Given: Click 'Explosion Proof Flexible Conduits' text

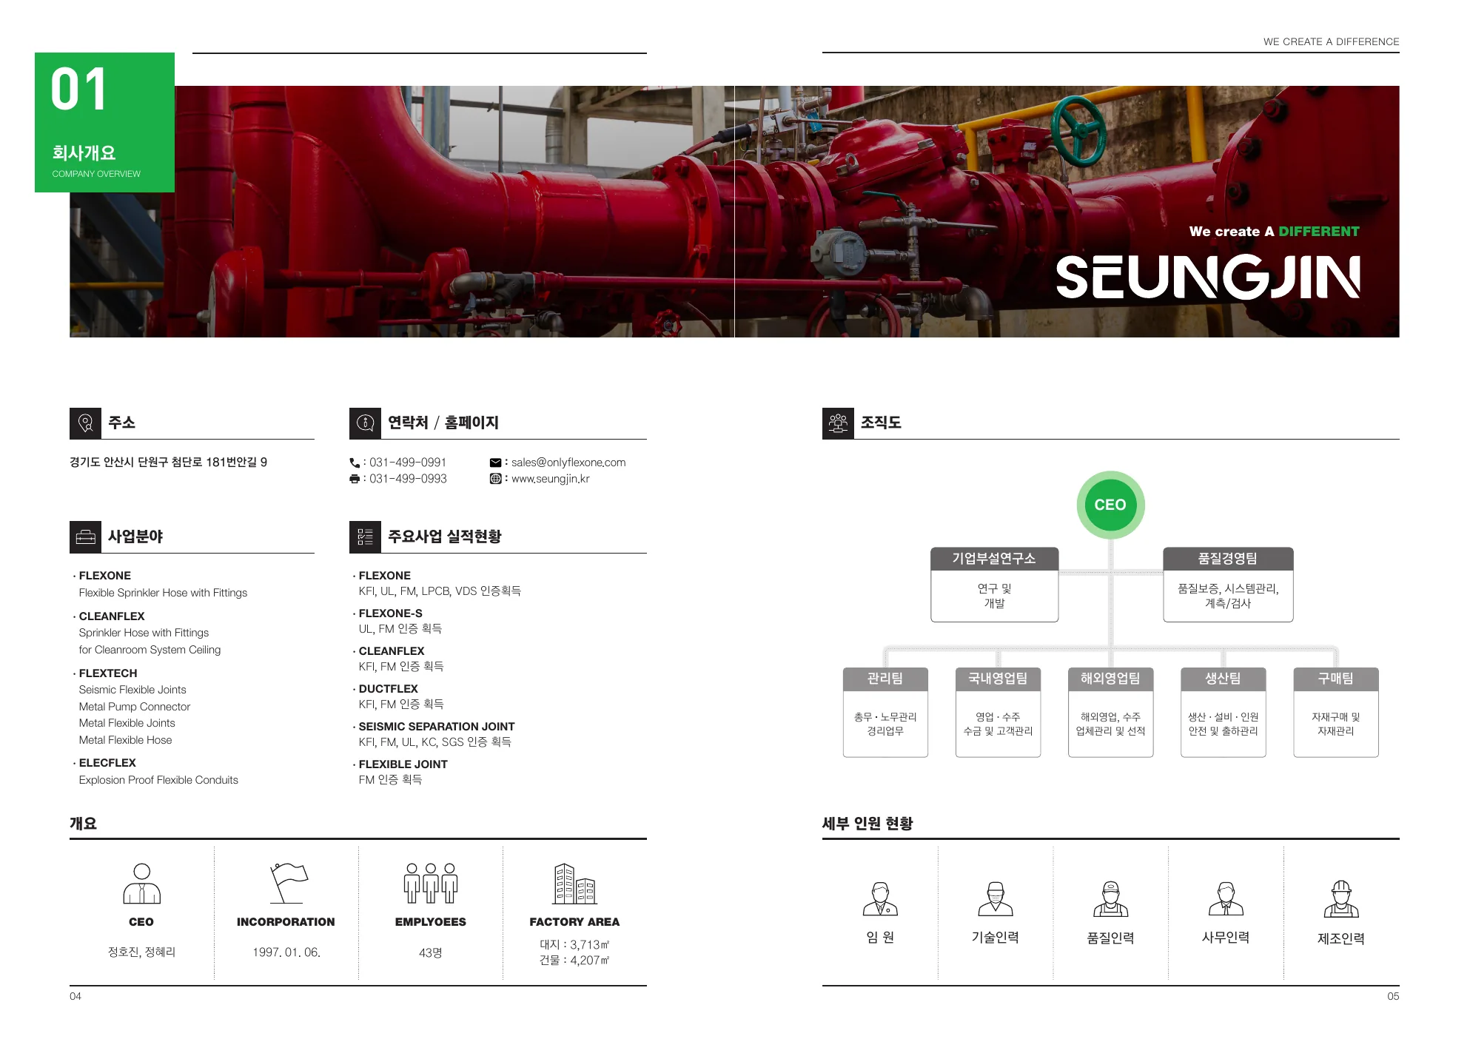Looking at the screenshot, I should tap(158, 780).
